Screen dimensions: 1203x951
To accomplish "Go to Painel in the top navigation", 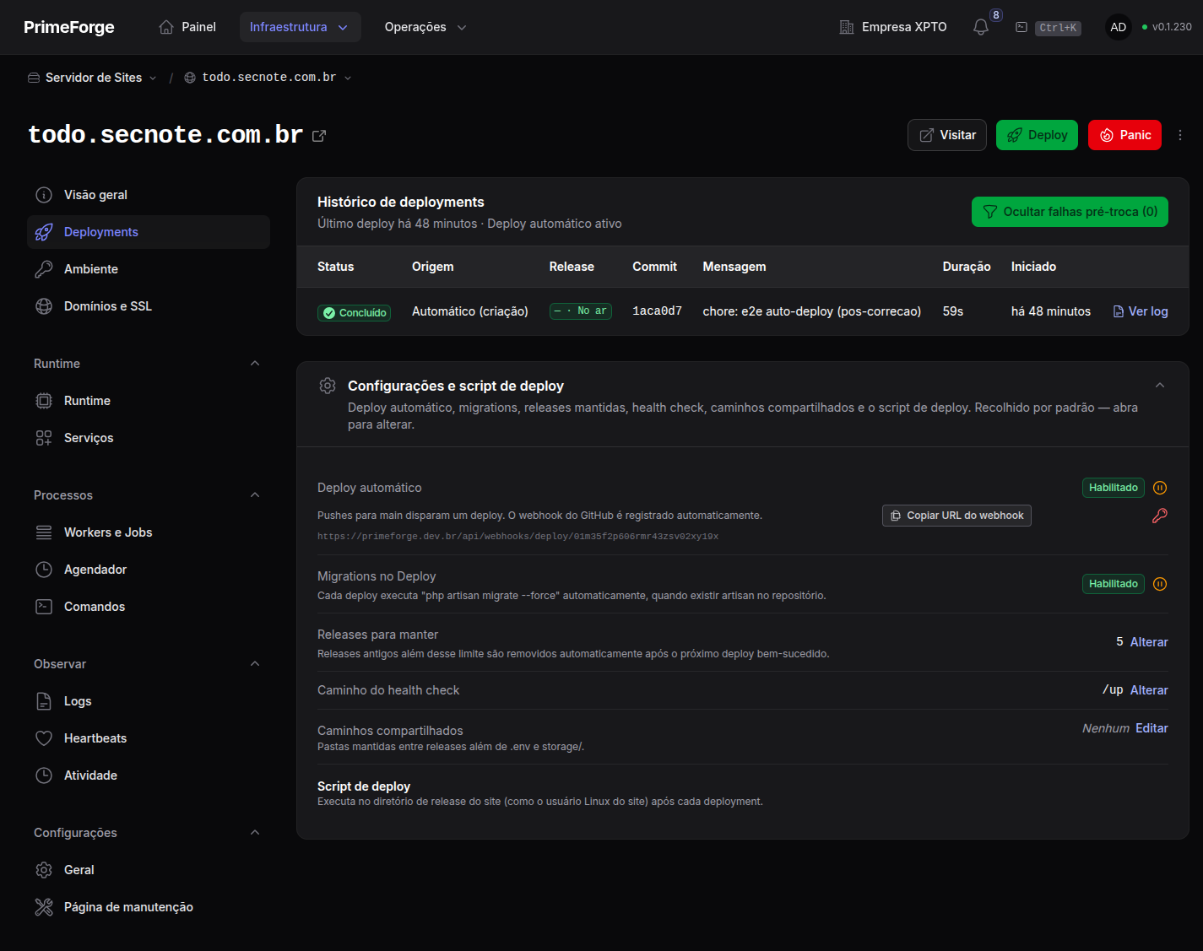I will click(x=187, y=27).
